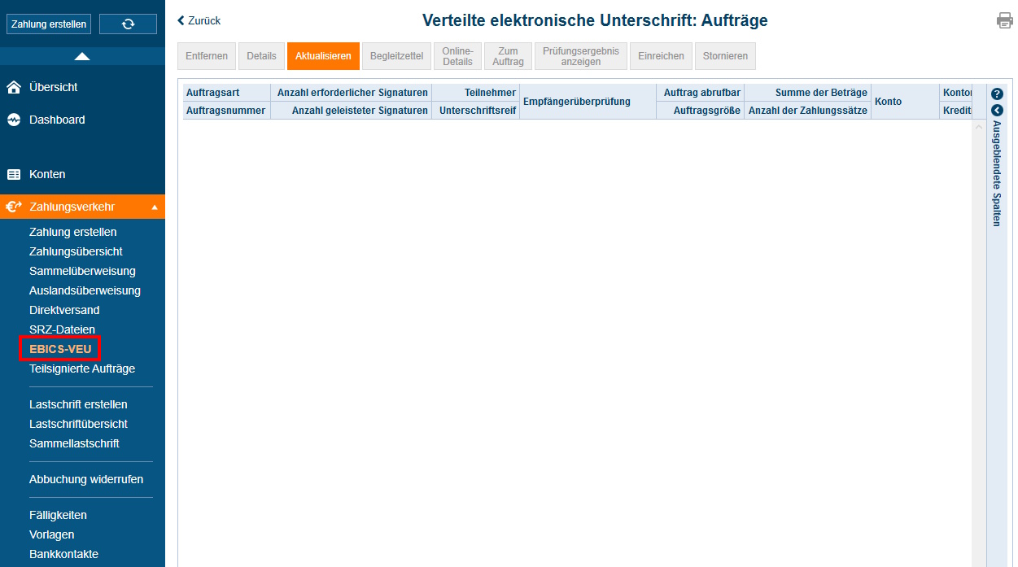The width and height of the screenshot is (1018, 567).
Task: Click the blue arrow icon above Ausgeblendete Spalten
Action: pyautogui.click(x=997, y=111)
